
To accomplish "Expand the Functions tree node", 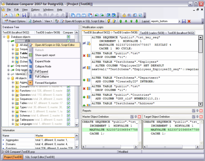I will point(13,91).
